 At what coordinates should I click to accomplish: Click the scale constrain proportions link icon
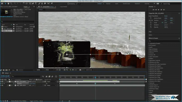click(x=162, y=23)
